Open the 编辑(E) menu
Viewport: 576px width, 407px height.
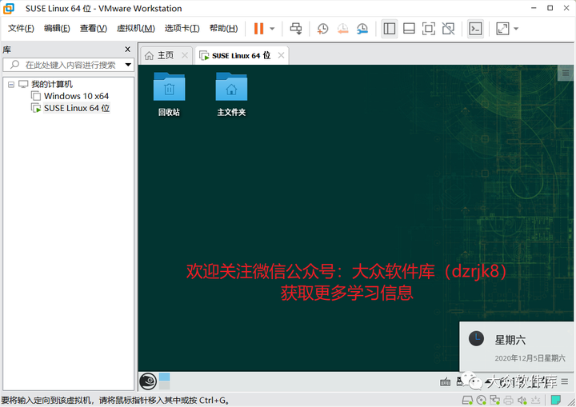(x=57, y=28)
